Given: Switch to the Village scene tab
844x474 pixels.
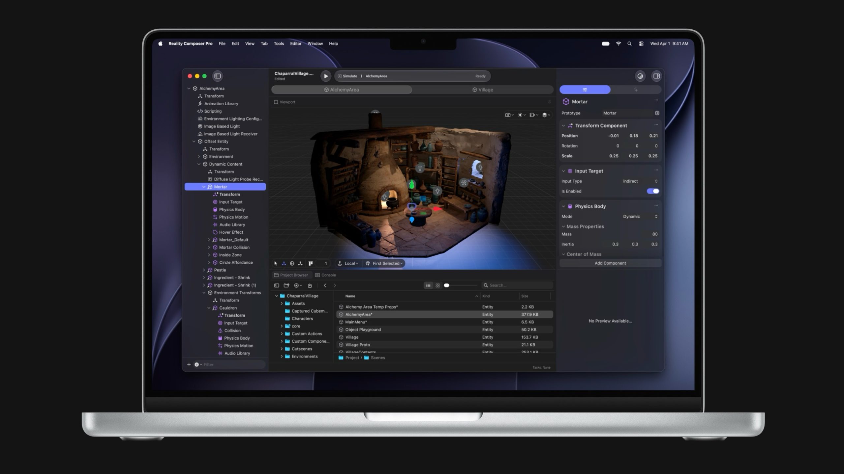Looking at the screenshot, I should [483, 90].
